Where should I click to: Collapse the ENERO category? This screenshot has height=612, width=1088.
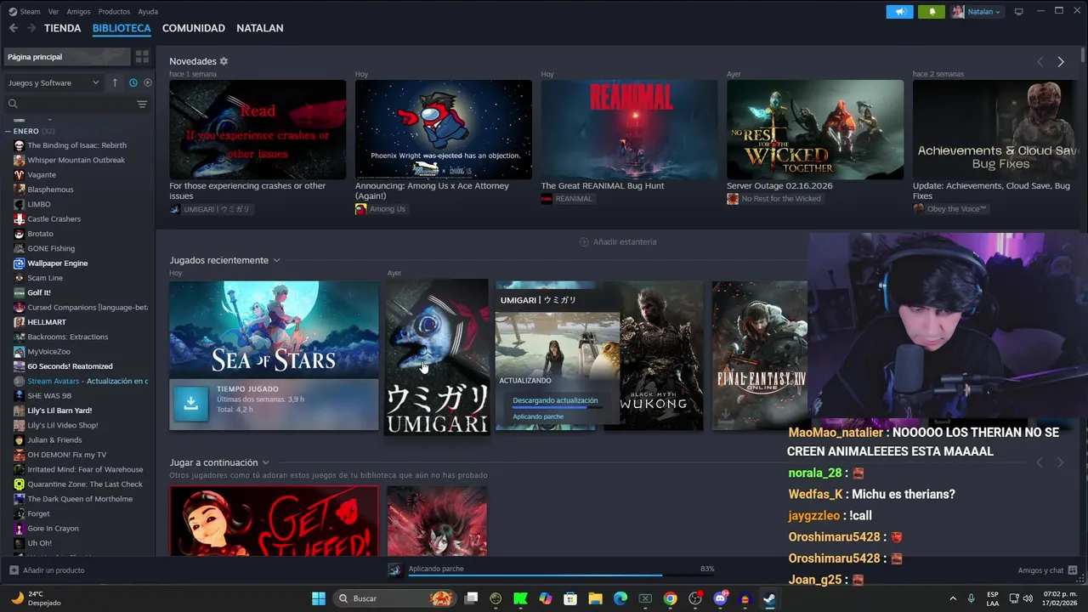tap(8, 131)
